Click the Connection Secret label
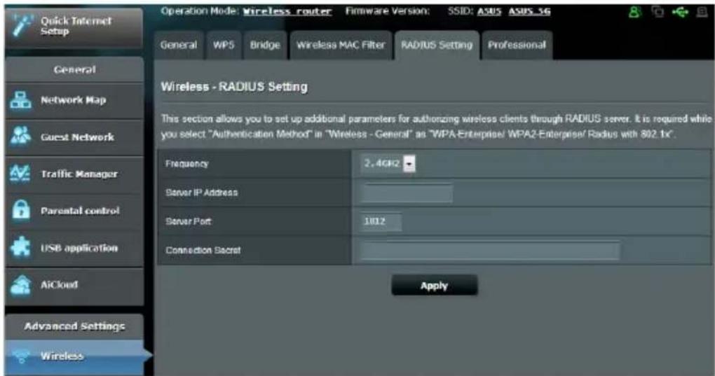715x376 pixels. click(x=203, y=251)
